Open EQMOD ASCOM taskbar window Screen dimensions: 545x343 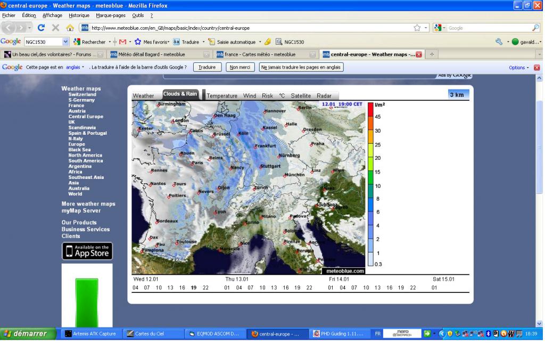tap(215, 333)
